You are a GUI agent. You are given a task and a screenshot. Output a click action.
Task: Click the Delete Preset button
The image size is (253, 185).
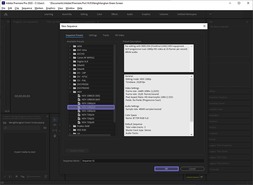click(77, 151)
